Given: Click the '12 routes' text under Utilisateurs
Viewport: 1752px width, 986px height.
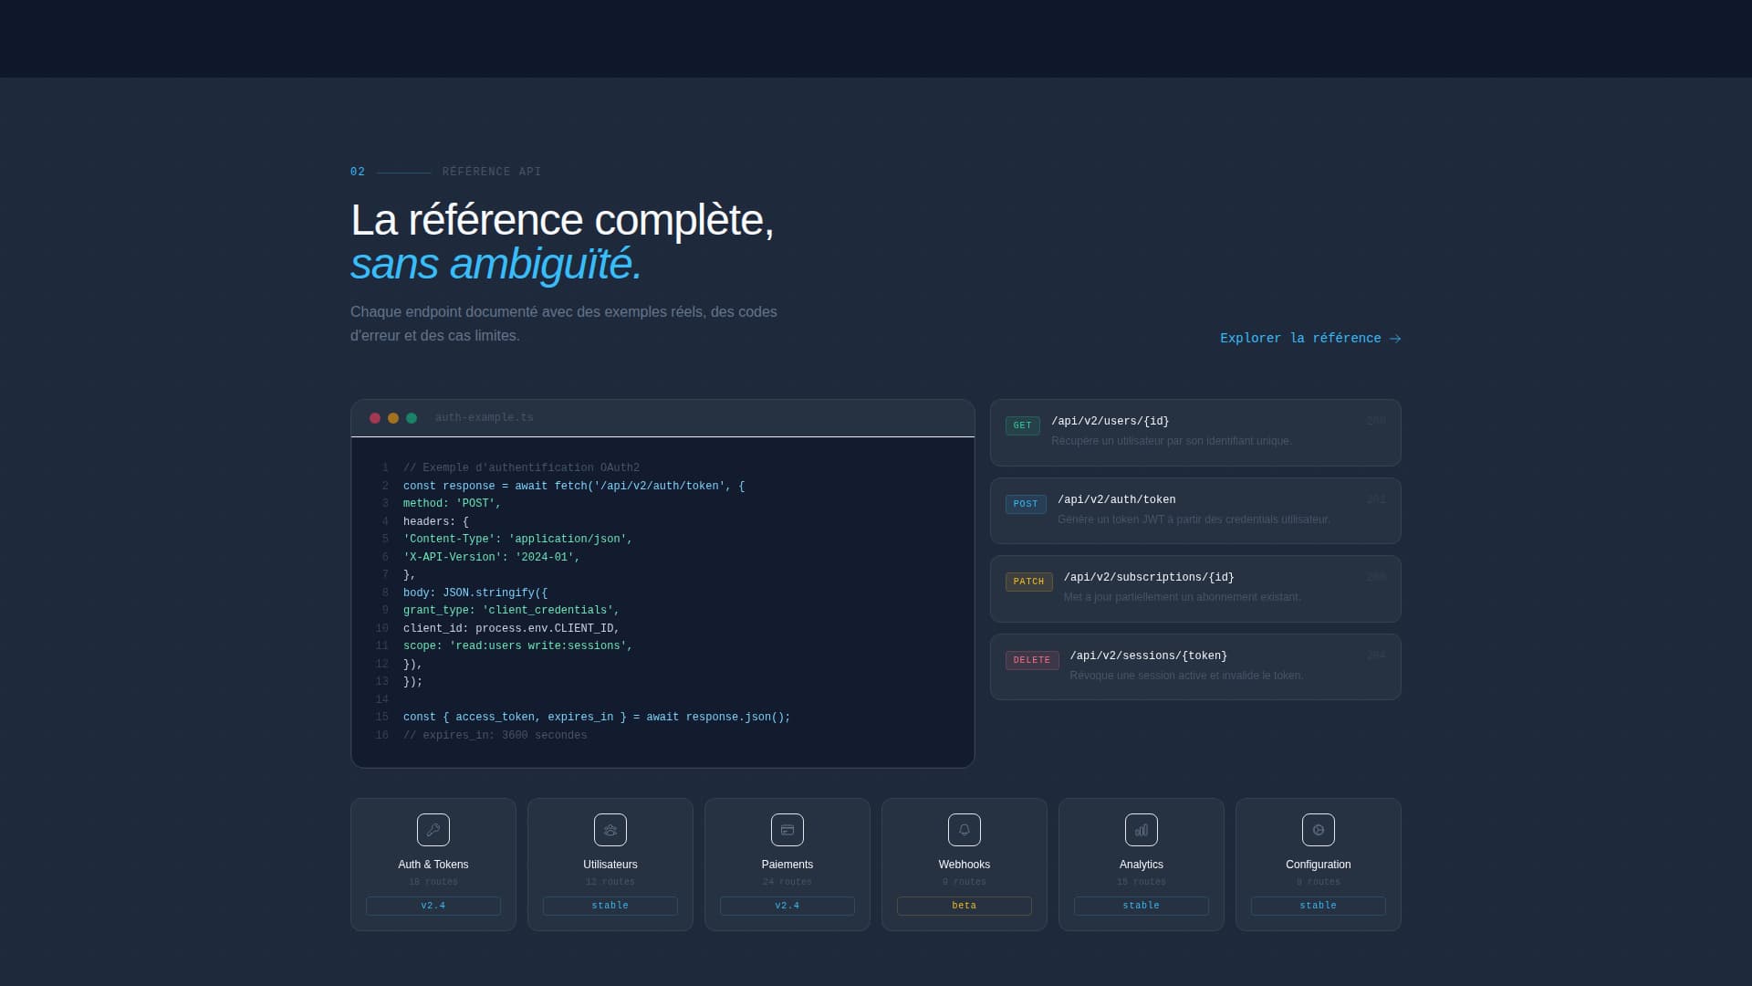Looking at the screenshot, I should click(x=610, y=882).
